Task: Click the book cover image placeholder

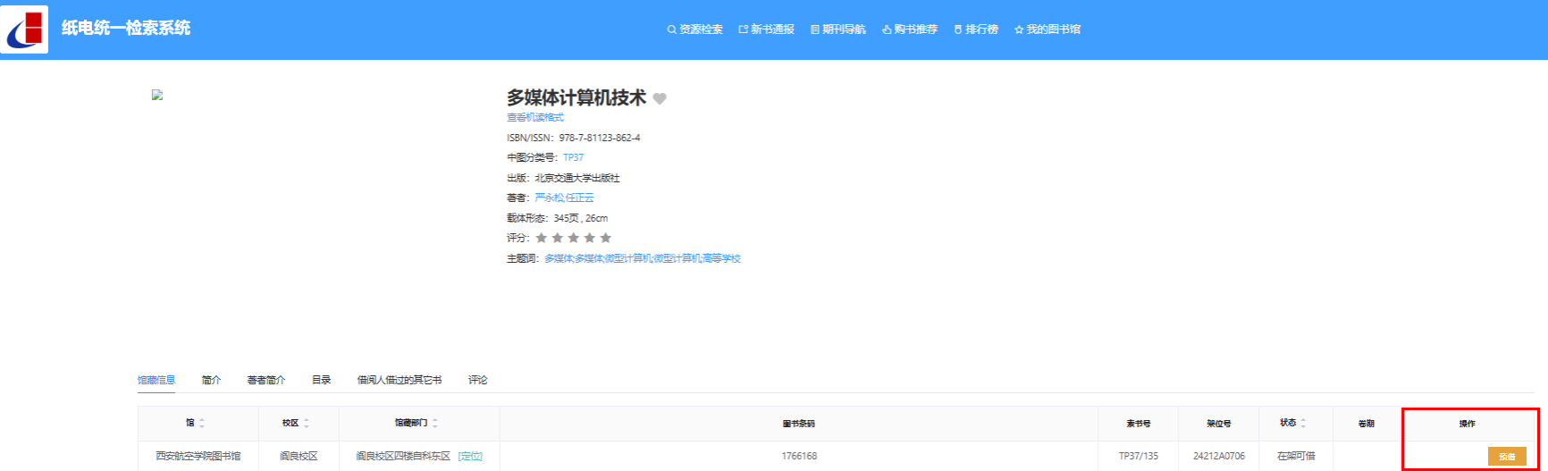Action: tap(157, 95)
